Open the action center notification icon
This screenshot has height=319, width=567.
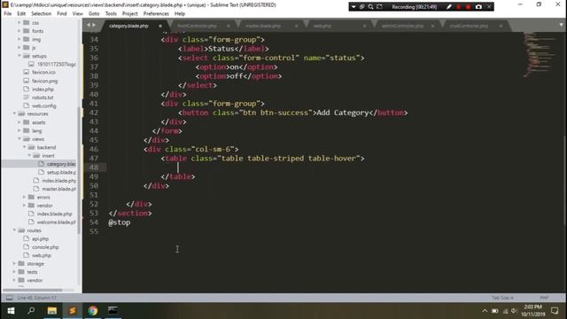(x=555, y=311)
